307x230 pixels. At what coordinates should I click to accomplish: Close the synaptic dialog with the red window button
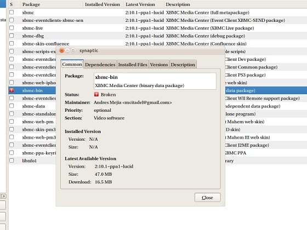(61, 50)
